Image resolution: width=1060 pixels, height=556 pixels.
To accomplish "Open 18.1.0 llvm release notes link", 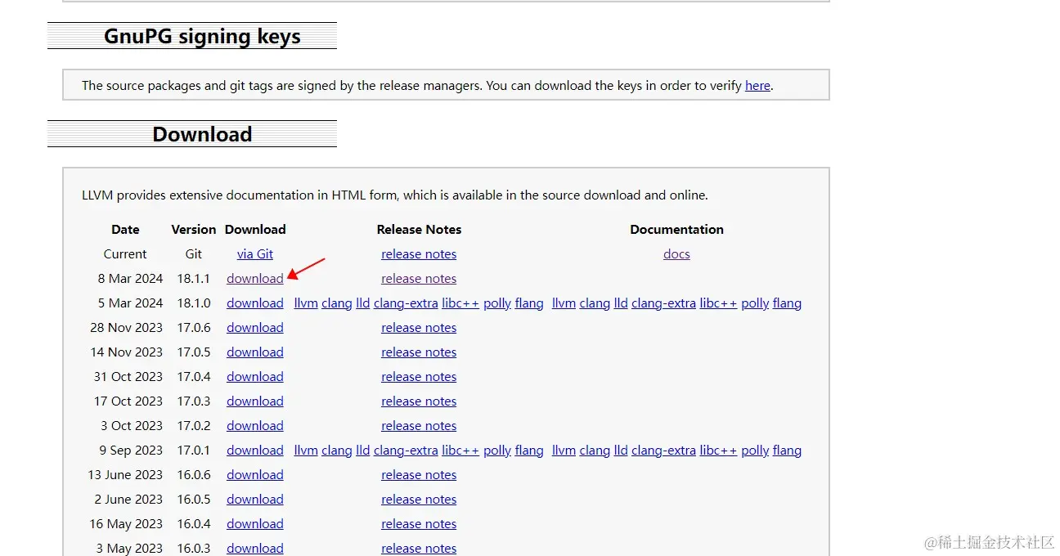I will click(x=306, y=303).
